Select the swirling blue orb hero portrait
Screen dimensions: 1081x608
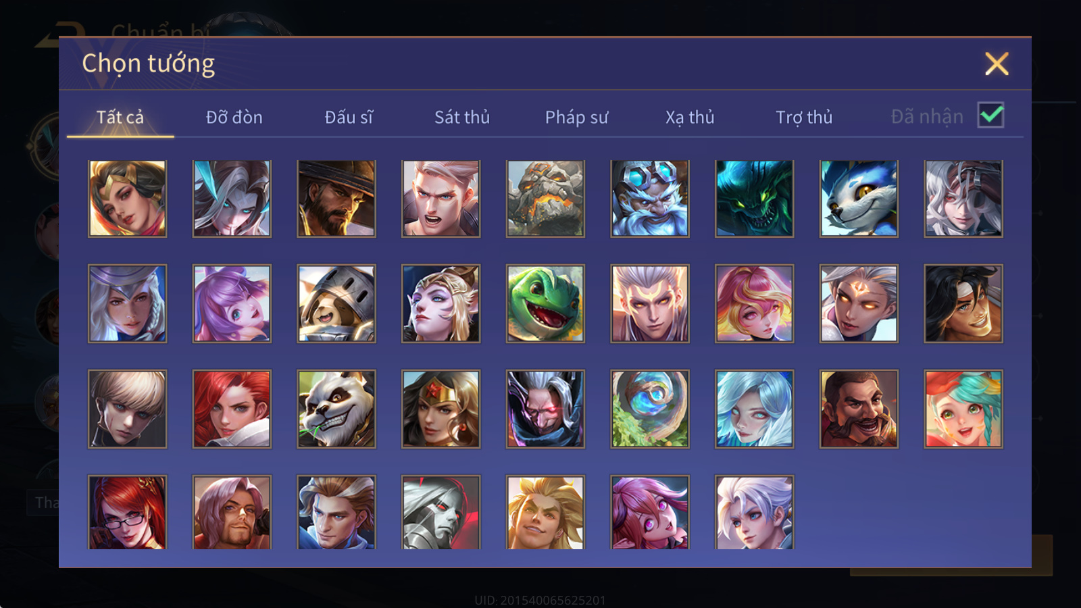click(650, 409)
